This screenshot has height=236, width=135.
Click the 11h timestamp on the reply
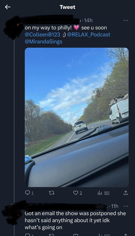click(x=114, y=206)
